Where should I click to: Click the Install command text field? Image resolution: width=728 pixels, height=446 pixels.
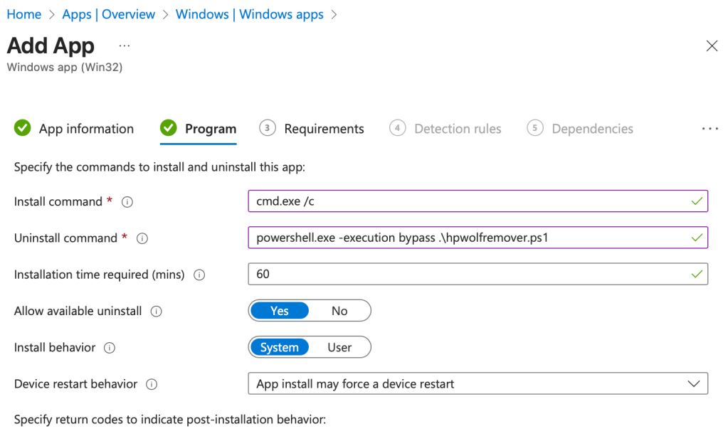(x=470, y=202)
